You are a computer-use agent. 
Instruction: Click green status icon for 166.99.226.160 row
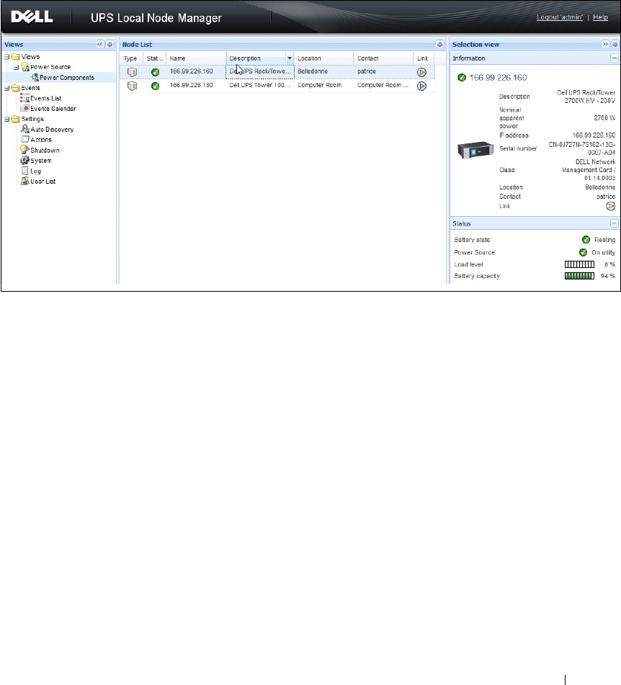tap(155, 72)
